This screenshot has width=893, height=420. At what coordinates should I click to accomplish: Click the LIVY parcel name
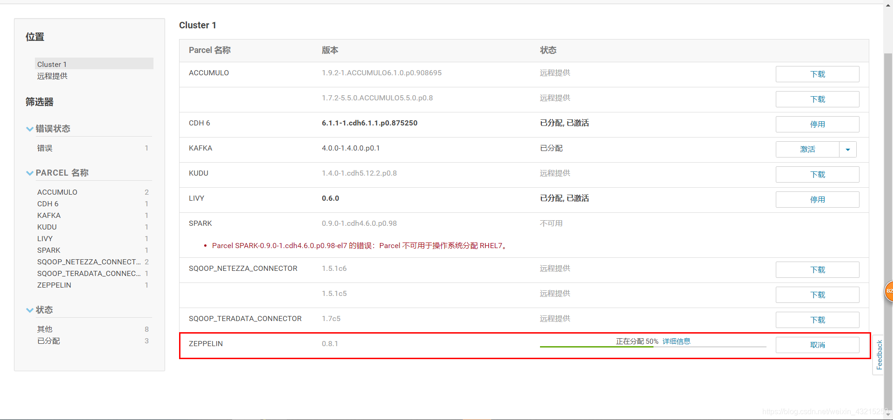pos(197,198)
